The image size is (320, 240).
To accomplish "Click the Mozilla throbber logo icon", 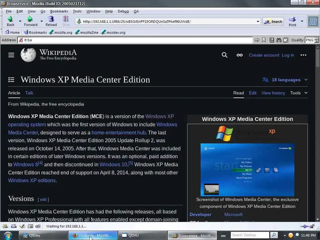I will [313, 21].
